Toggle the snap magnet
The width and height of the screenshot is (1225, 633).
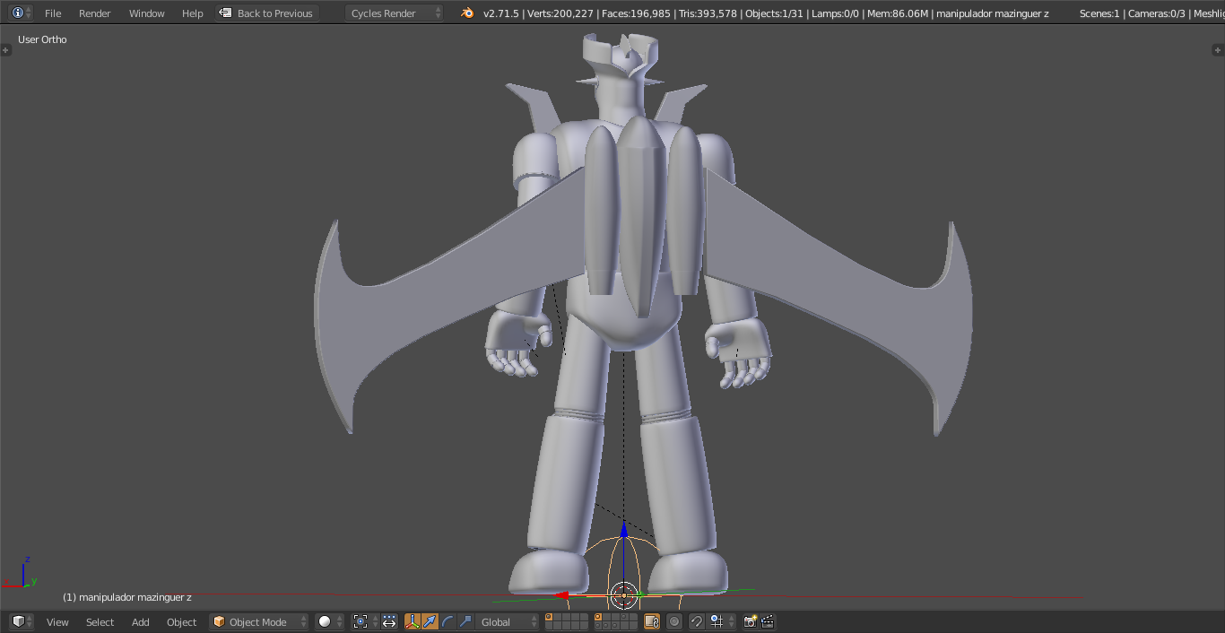point(697,621)
